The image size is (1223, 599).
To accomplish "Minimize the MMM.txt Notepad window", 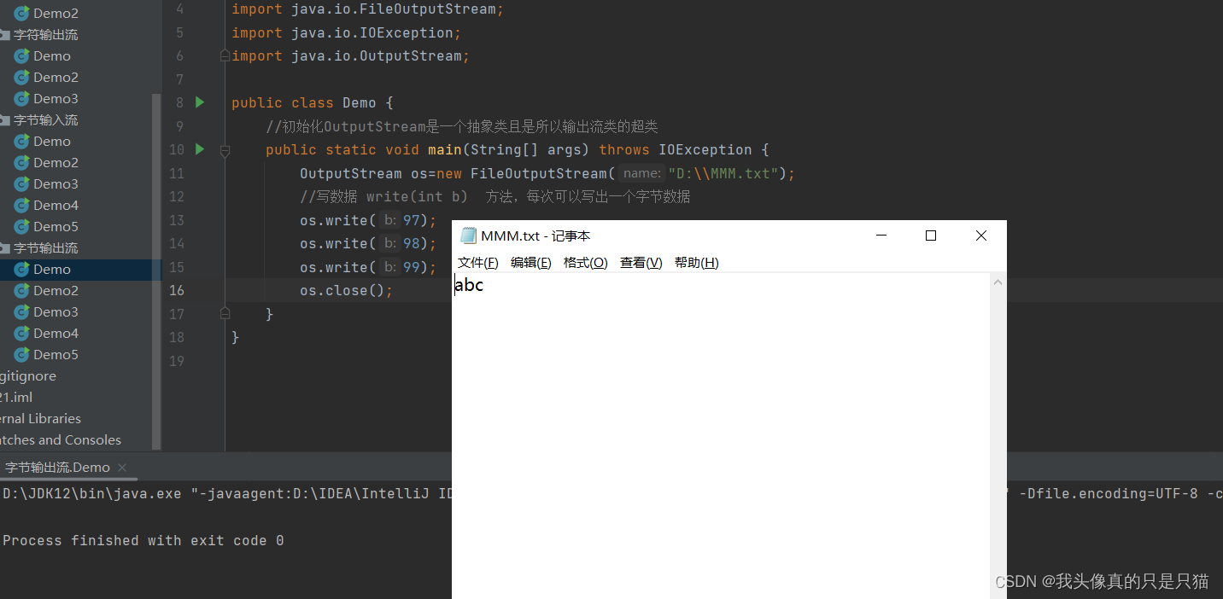I will point(881,236).
